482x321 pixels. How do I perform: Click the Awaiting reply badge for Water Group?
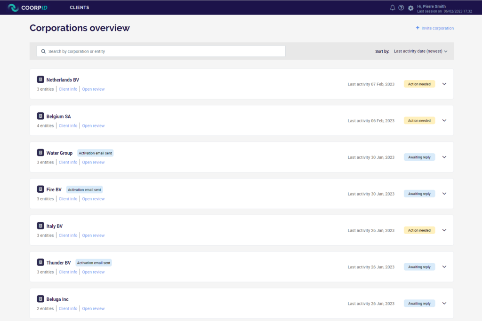coord(419,157)
